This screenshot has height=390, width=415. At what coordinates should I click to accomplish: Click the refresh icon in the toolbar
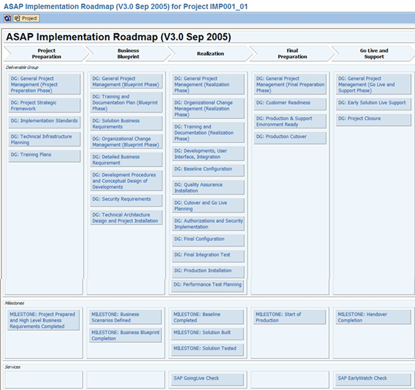click(7, 19)
